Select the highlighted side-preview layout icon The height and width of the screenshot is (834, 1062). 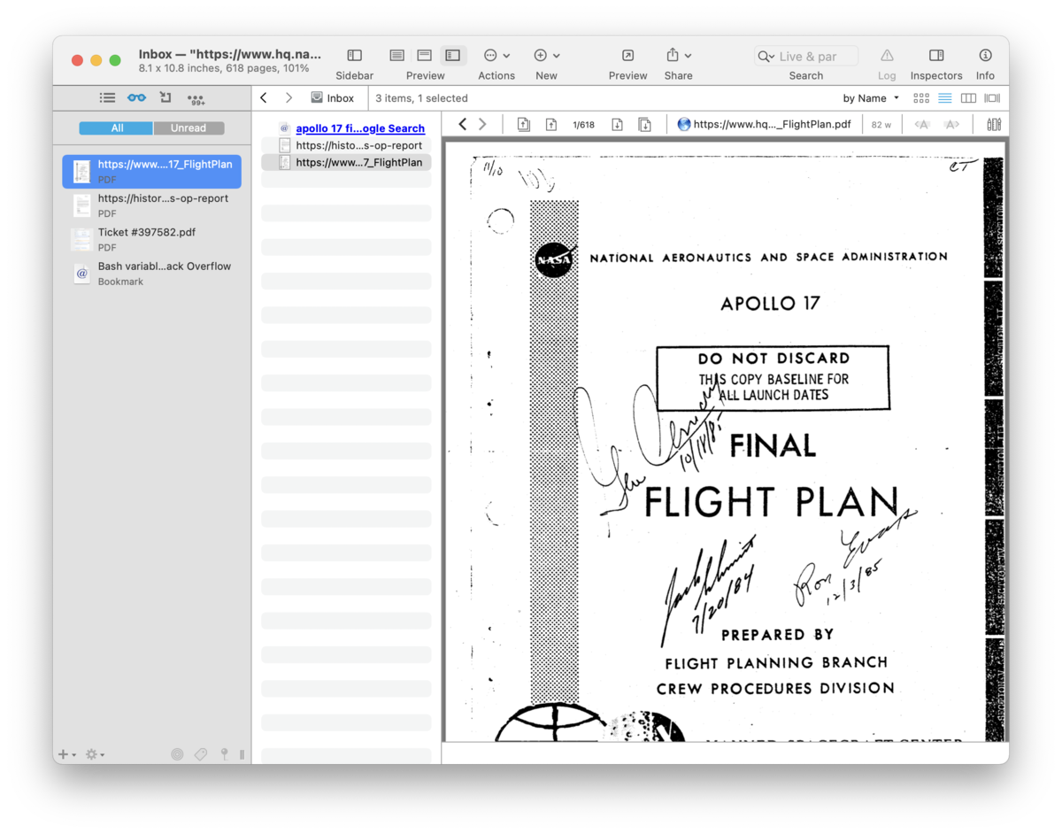(x=453, y=56)
